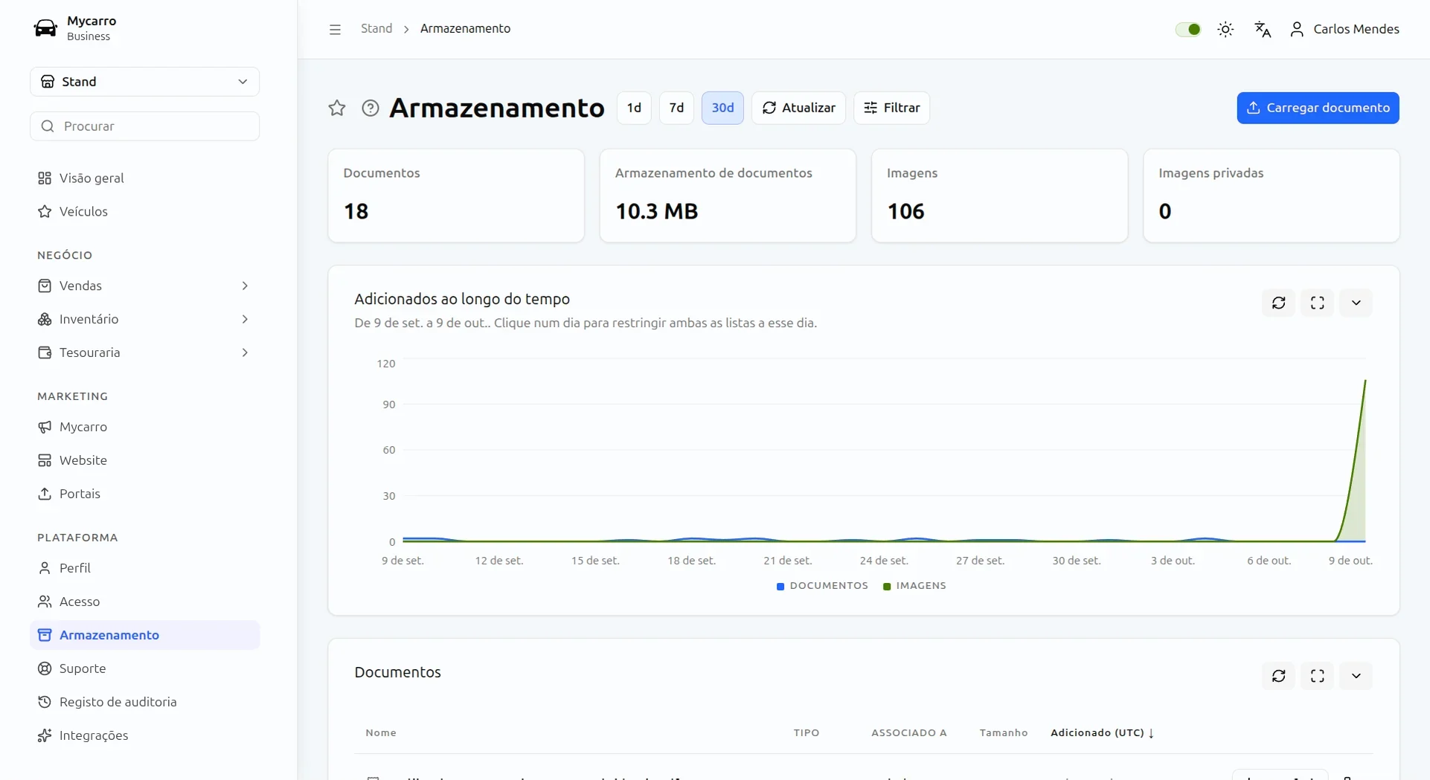
Task: Expand the Vendas submenu
Action: (x=145, y=286)
